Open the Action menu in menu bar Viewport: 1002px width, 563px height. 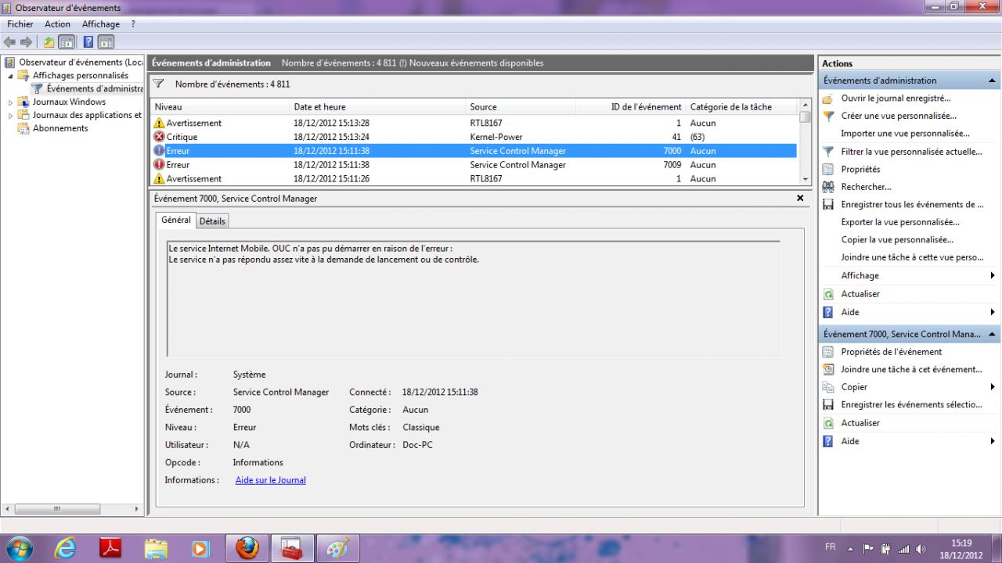coord(58,24)
